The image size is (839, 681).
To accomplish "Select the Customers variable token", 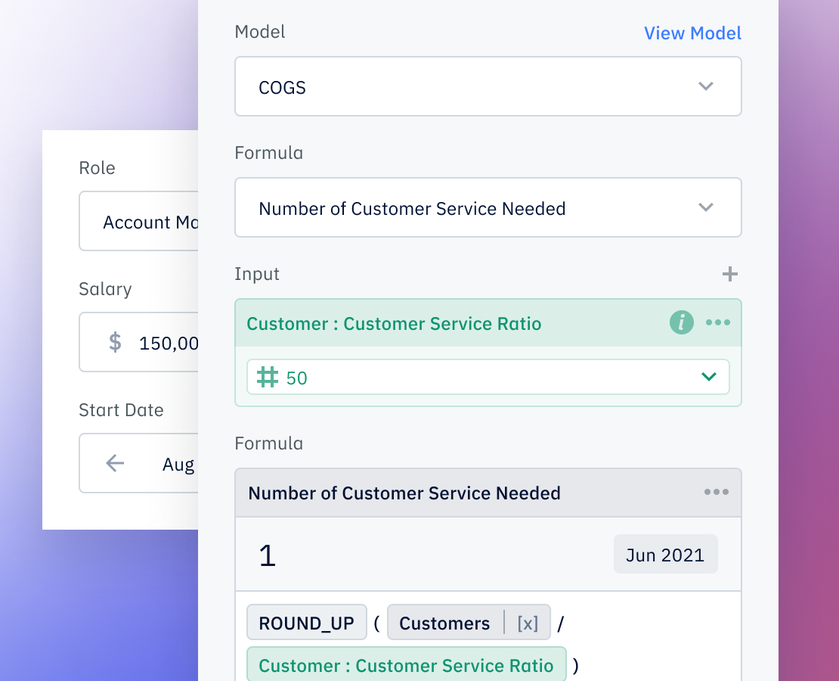I will point(444,622).
